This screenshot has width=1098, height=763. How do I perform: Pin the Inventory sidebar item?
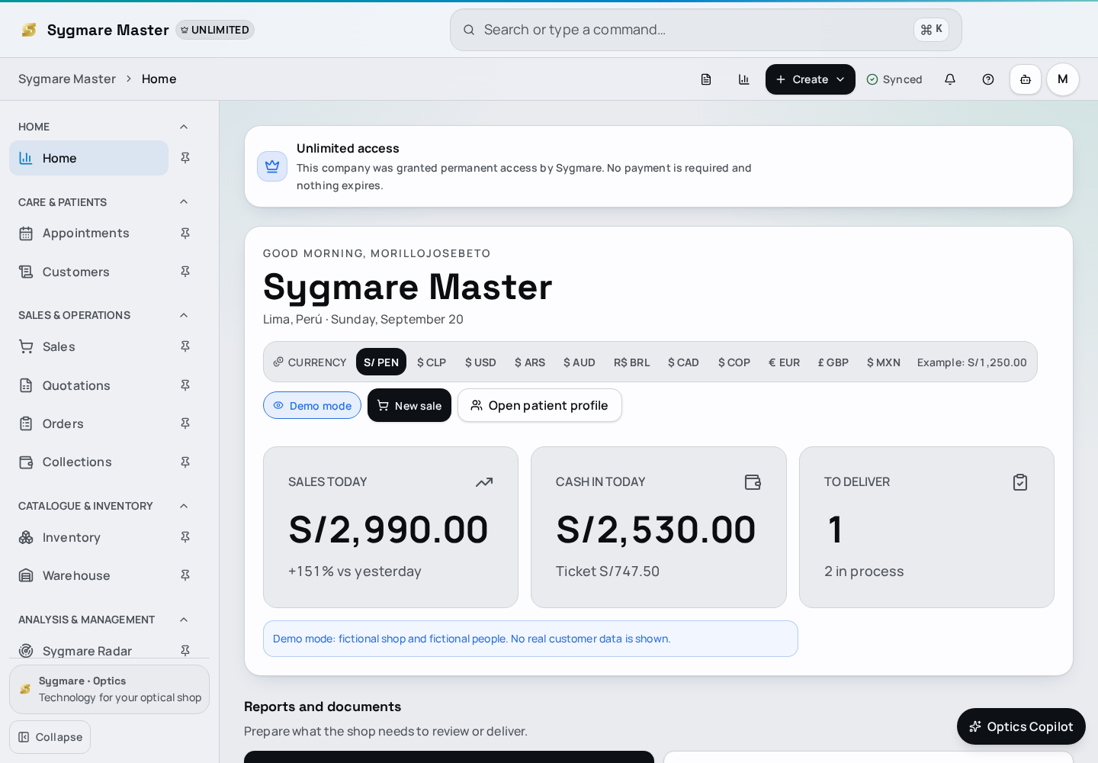185,537
